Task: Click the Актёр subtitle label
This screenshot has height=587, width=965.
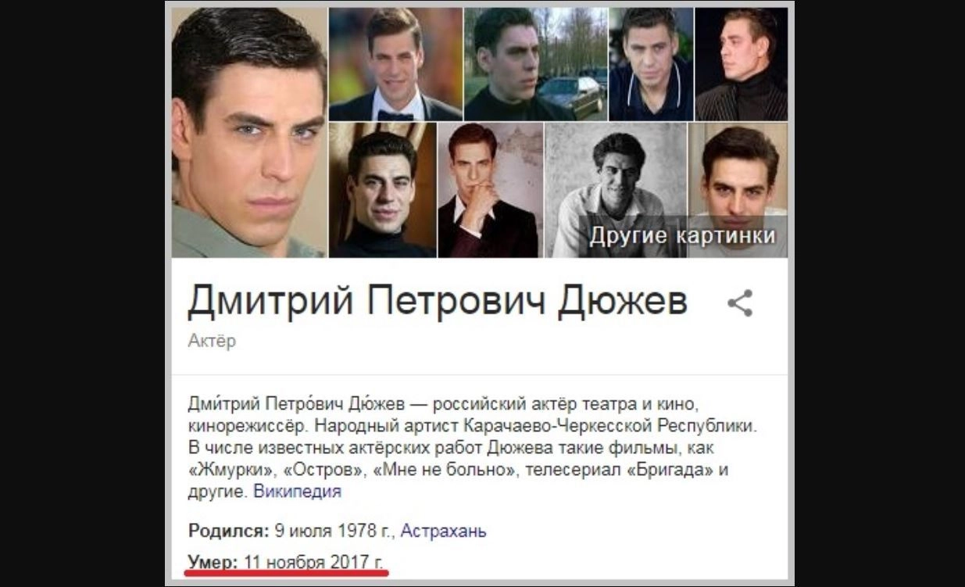Action: coord(212,341)
